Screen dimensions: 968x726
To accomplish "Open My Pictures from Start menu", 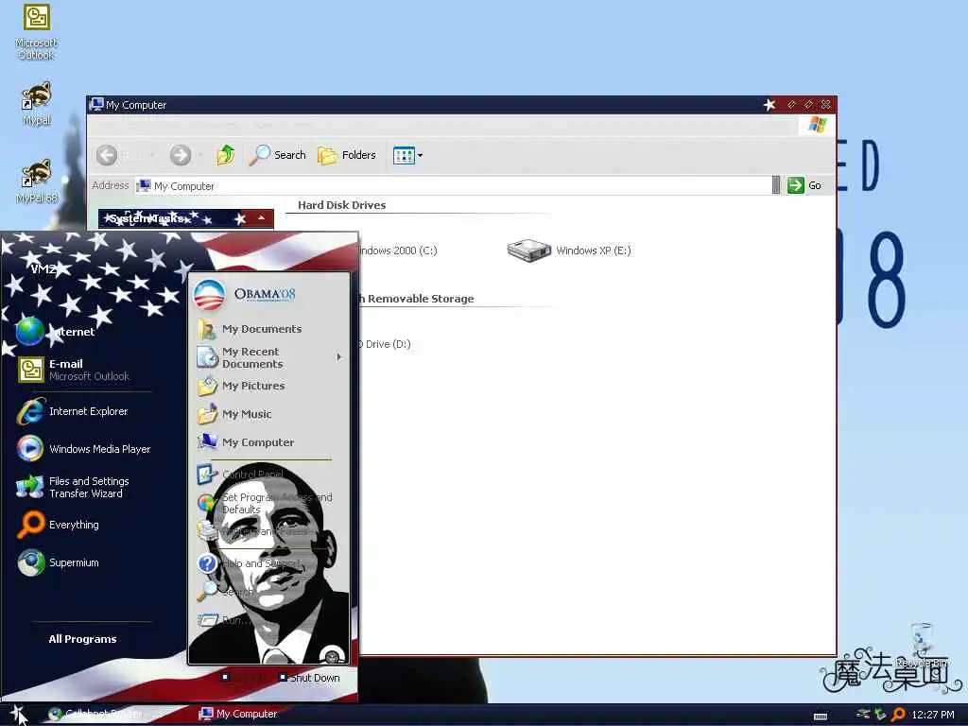I will pyautogui.click(x=241, y=386).
